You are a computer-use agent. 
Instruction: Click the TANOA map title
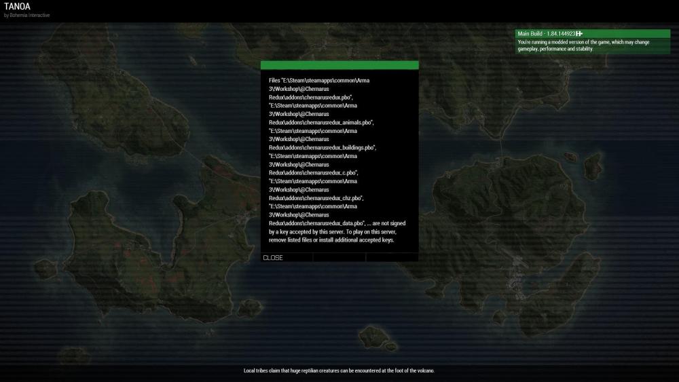coord(18,7)
